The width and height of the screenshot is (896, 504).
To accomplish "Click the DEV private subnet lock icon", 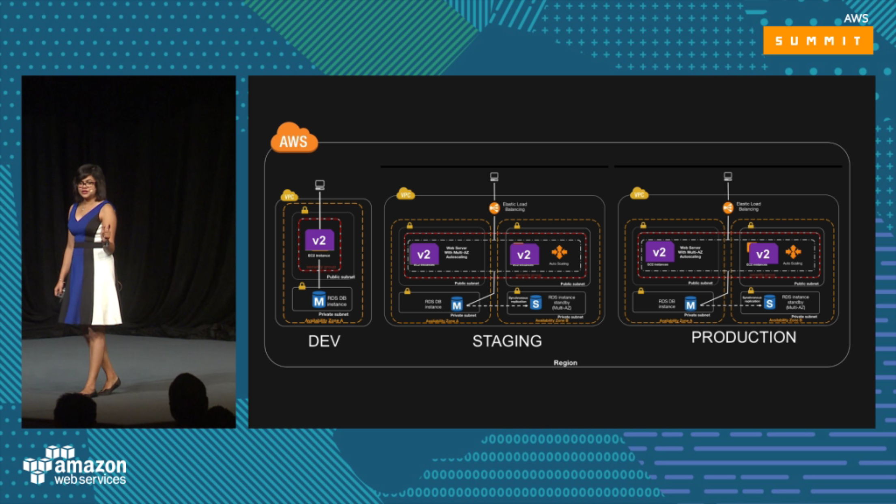I will click(x=302, y=286).
